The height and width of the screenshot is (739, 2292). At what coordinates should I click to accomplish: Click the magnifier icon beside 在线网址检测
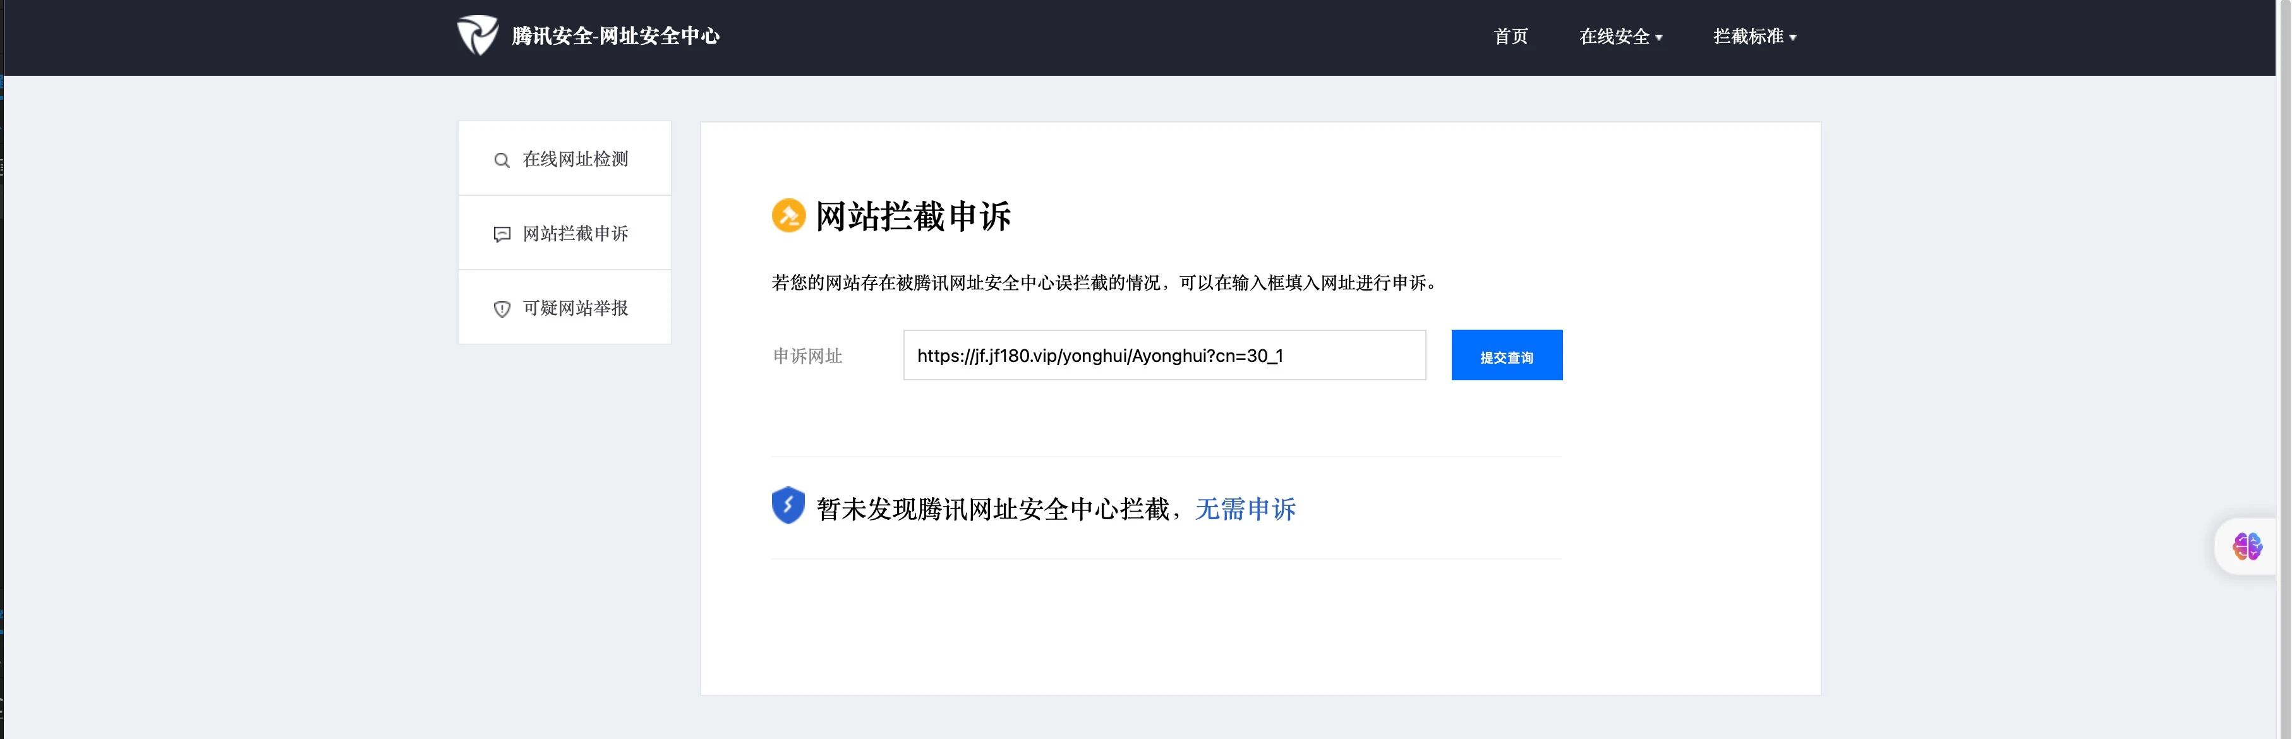[x=502, y=160]
